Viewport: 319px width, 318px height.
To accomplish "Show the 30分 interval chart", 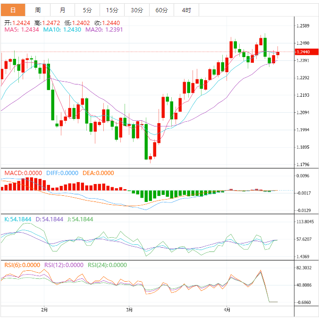I will [x=137, y=10].
